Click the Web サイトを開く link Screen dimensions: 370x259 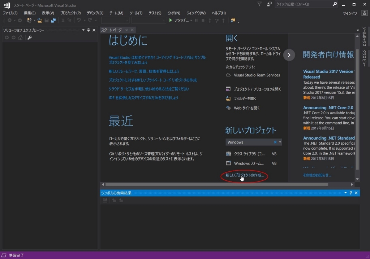tap(246, 108)
